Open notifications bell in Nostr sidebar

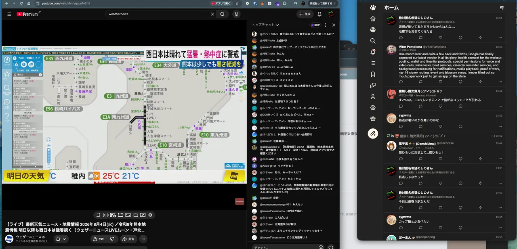pos(373,52)
